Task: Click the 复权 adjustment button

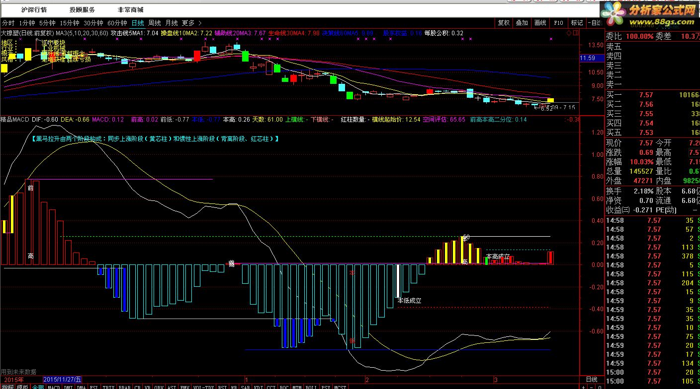Action: click(504, 23)
